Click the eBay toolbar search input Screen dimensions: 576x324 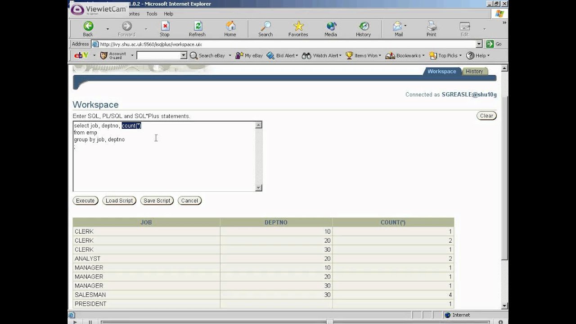[x=158, y=55]
